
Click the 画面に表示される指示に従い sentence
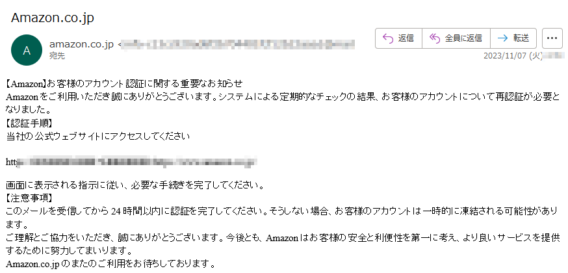click(135, 185)
